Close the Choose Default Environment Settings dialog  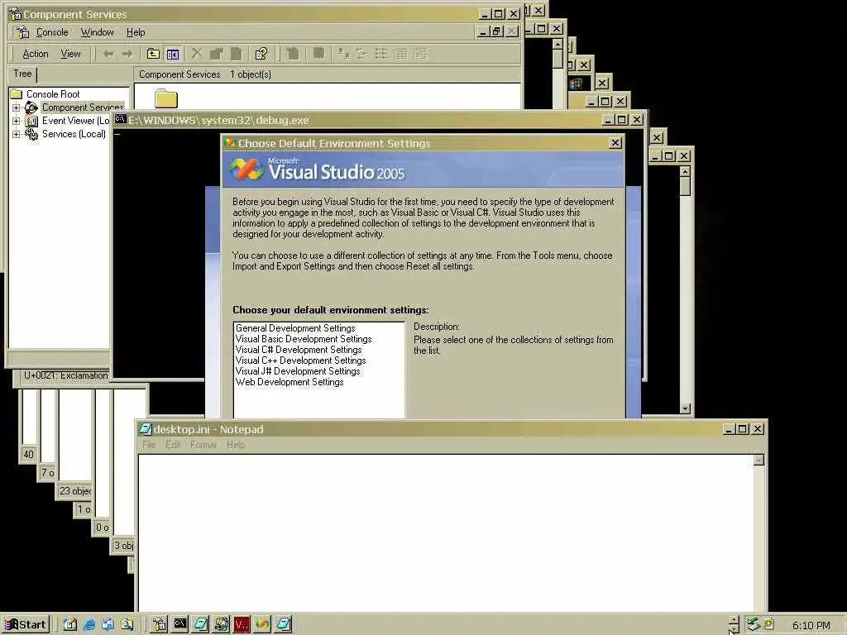click(615, 142)
